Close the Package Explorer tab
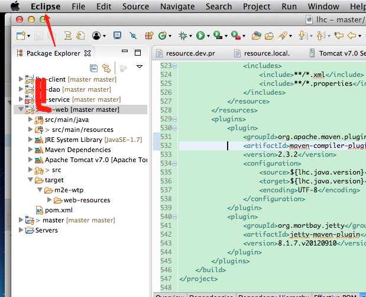This screenshot has width=366, height=297. (x=88, y=53)
